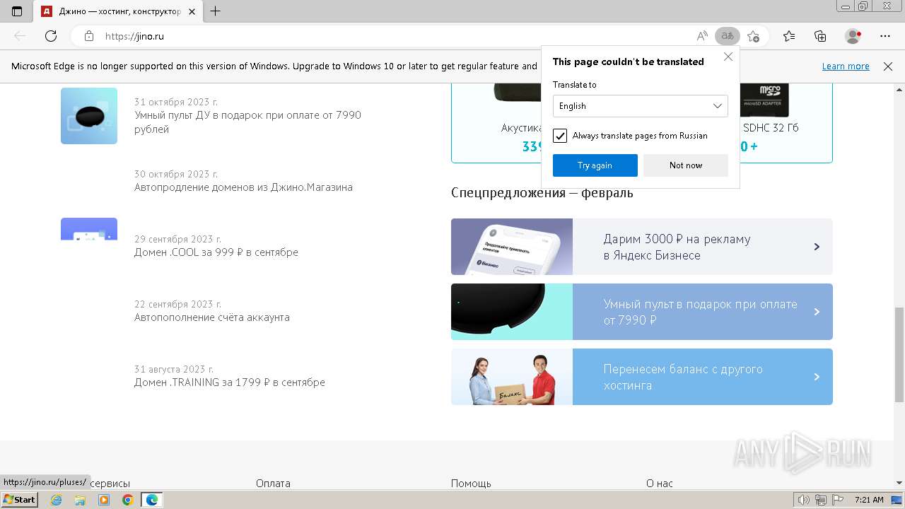Click the 29 сентября .COOL news thumbnail
Viewport: 905px width, 509px height.
[x=89, y=229]
